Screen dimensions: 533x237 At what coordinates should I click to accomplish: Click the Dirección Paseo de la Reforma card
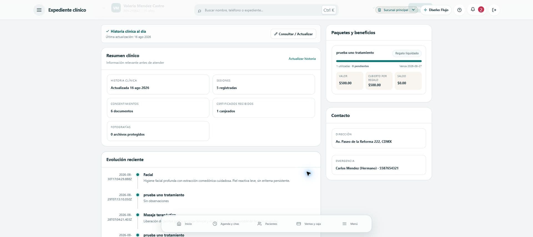(x=379, y=138)
